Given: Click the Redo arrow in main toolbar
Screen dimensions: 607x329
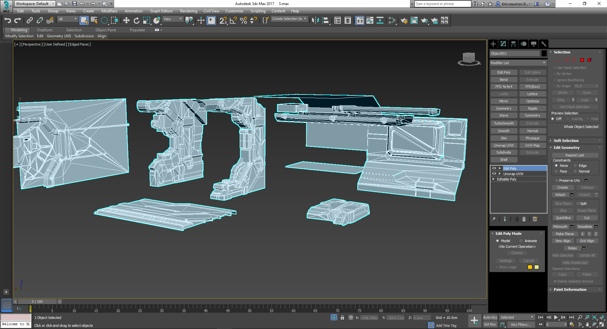Looking at the screenshot, I should 18,21.
